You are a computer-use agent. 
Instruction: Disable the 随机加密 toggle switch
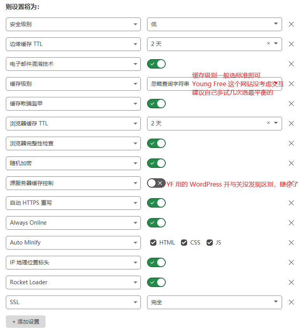156,163
